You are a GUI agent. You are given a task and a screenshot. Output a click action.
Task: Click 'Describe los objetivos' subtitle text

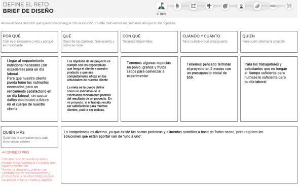pyautogui.click(x=89, y=43)
